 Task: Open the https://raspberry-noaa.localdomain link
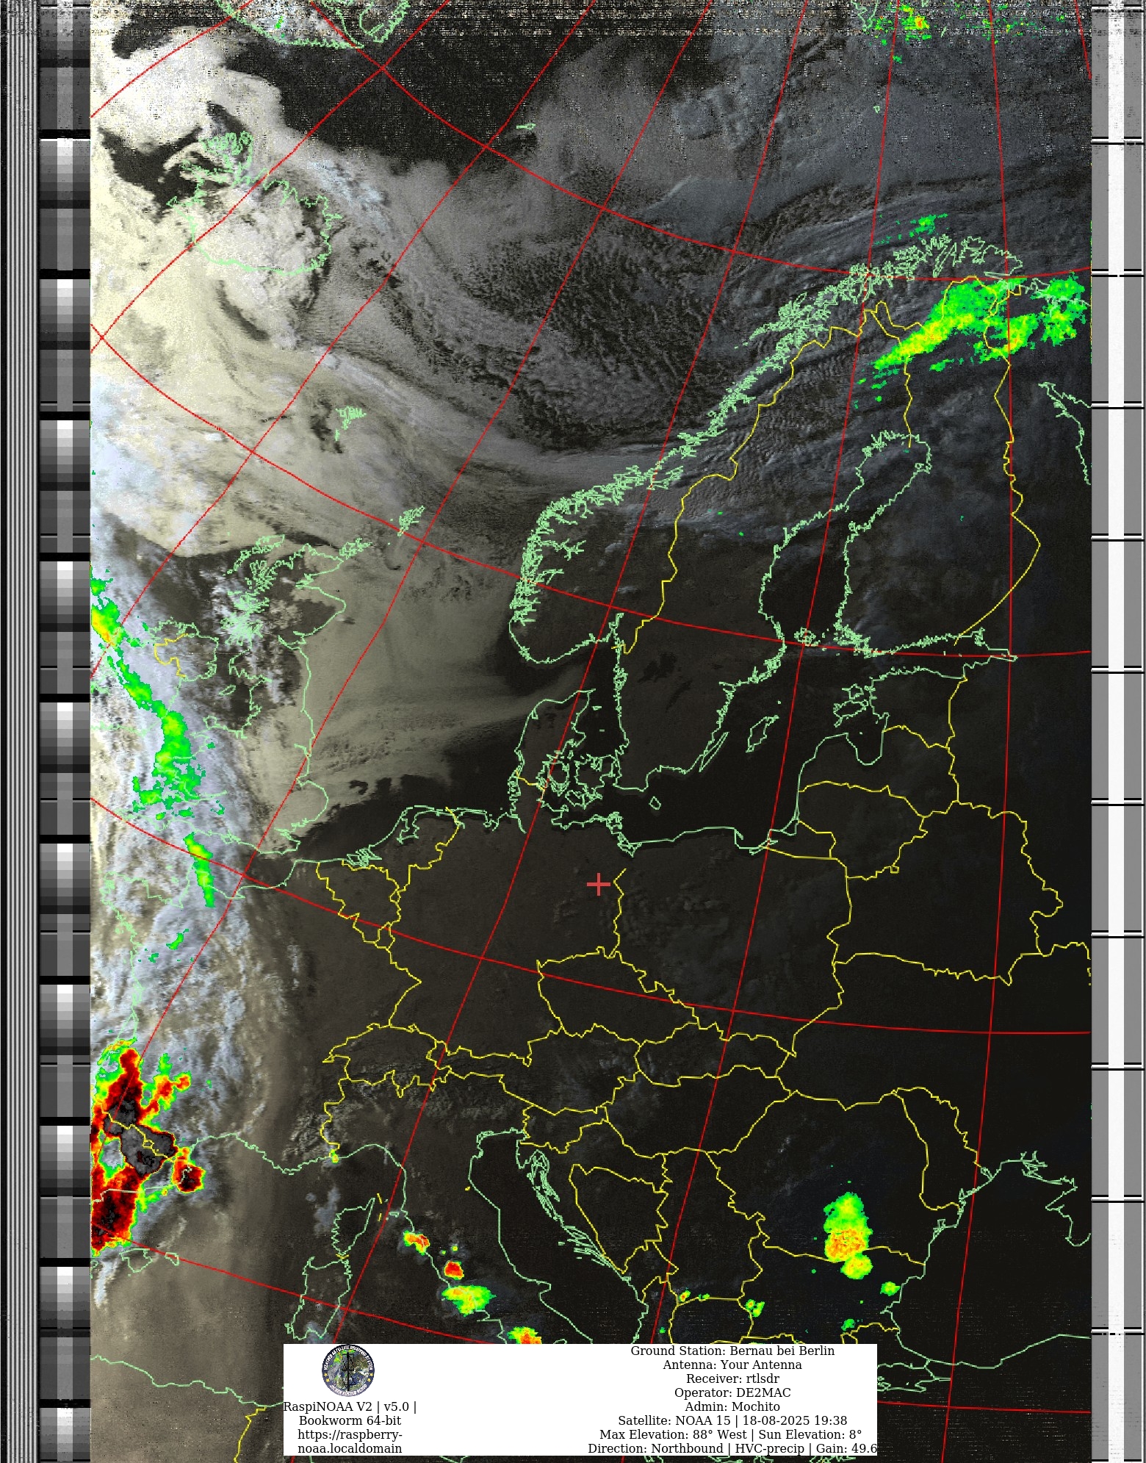pyautogui.click(x=350, y=1441)
